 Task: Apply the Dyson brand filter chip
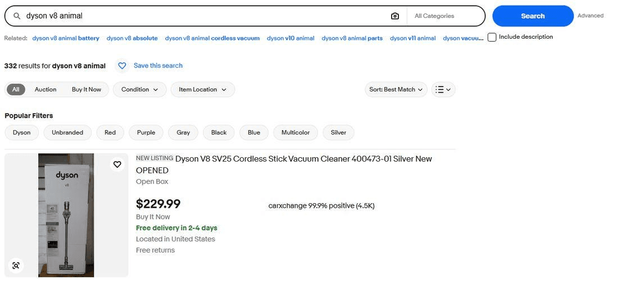(x=22, y=133)
